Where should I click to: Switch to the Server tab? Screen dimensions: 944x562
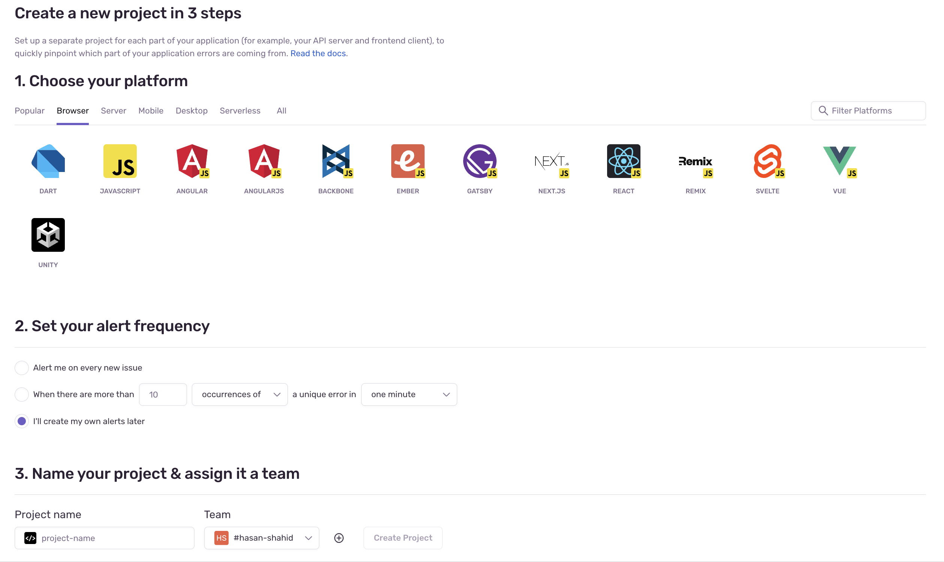[113, 111]
